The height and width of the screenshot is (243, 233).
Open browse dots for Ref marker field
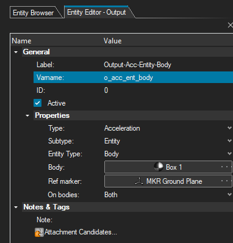coord(226,181)
